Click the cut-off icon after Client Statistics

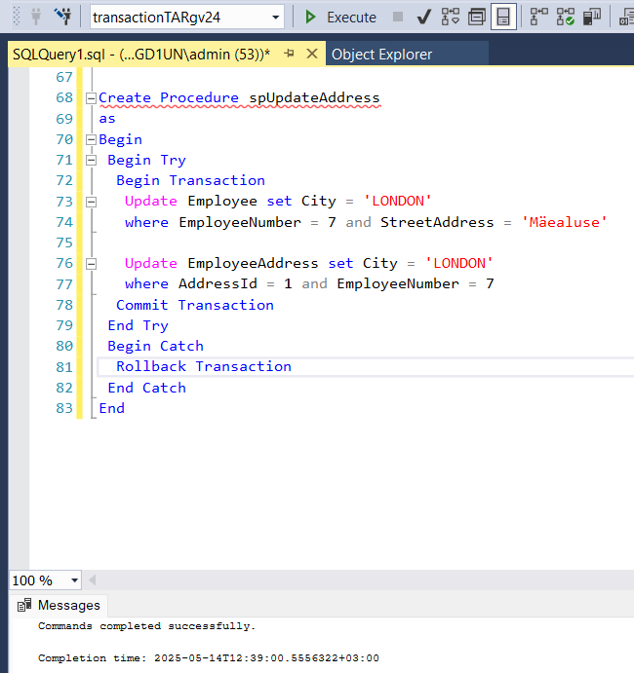(626, 18)
